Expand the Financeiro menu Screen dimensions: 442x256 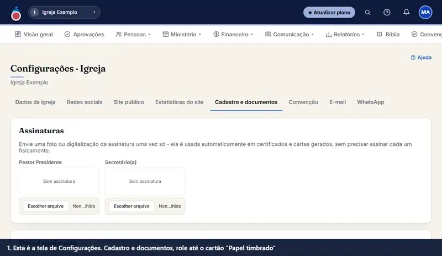[233, 34]
